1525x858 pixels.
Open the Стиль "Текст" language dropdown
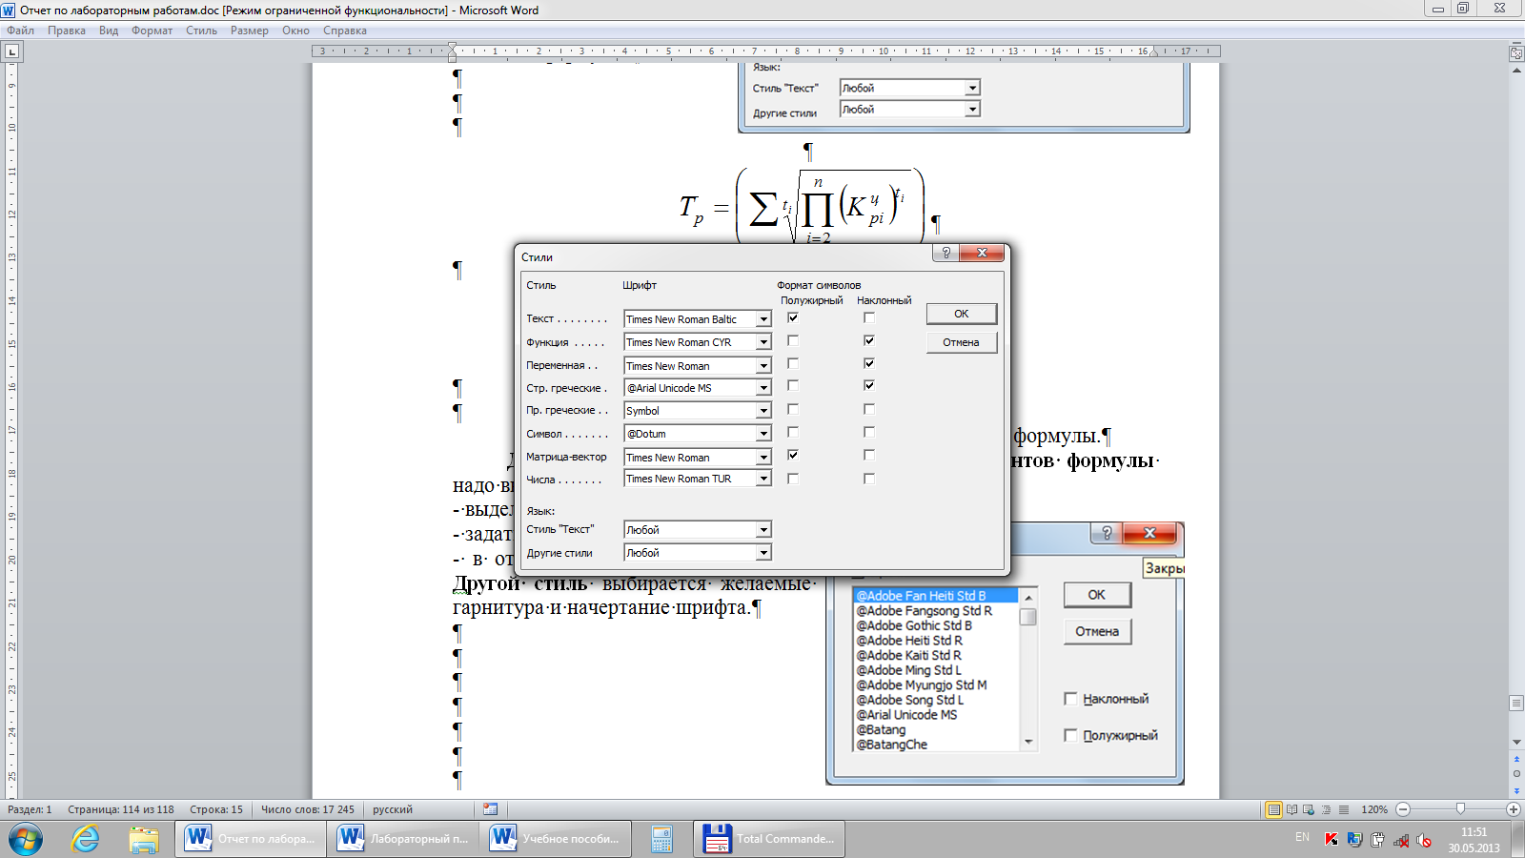pos(763,530)
